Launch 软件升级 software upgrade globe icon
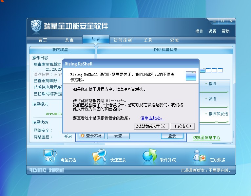Viewport: 251px width, 196px height. point(149,155)
